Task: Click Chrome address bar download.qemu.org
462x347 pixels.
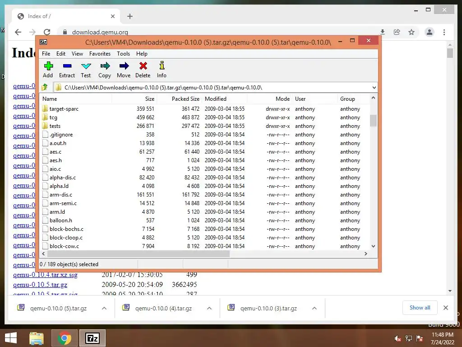Action: point(100,32)
